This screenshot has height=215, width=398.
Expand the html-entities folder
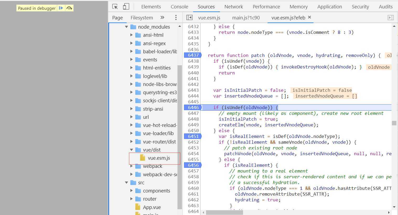(x=132, y=68)
